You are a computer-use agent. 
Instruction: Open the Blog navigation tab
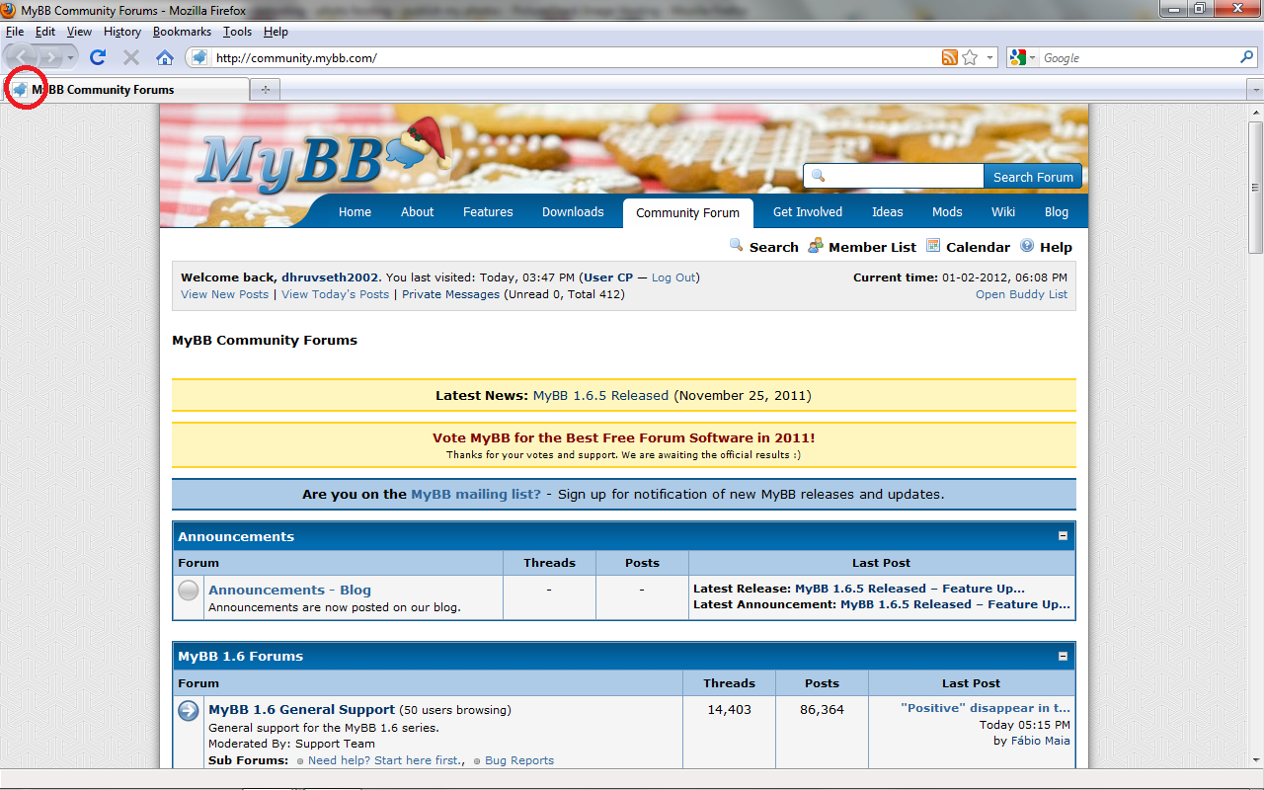tap(1057, 212)
